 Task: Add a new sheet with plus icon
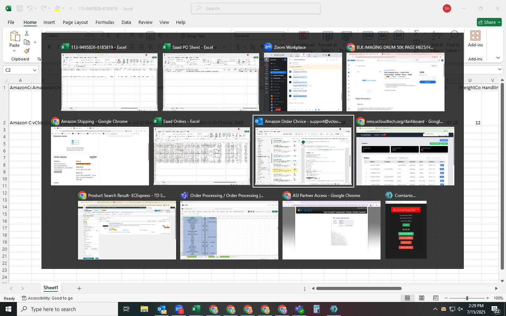[79, 288]
